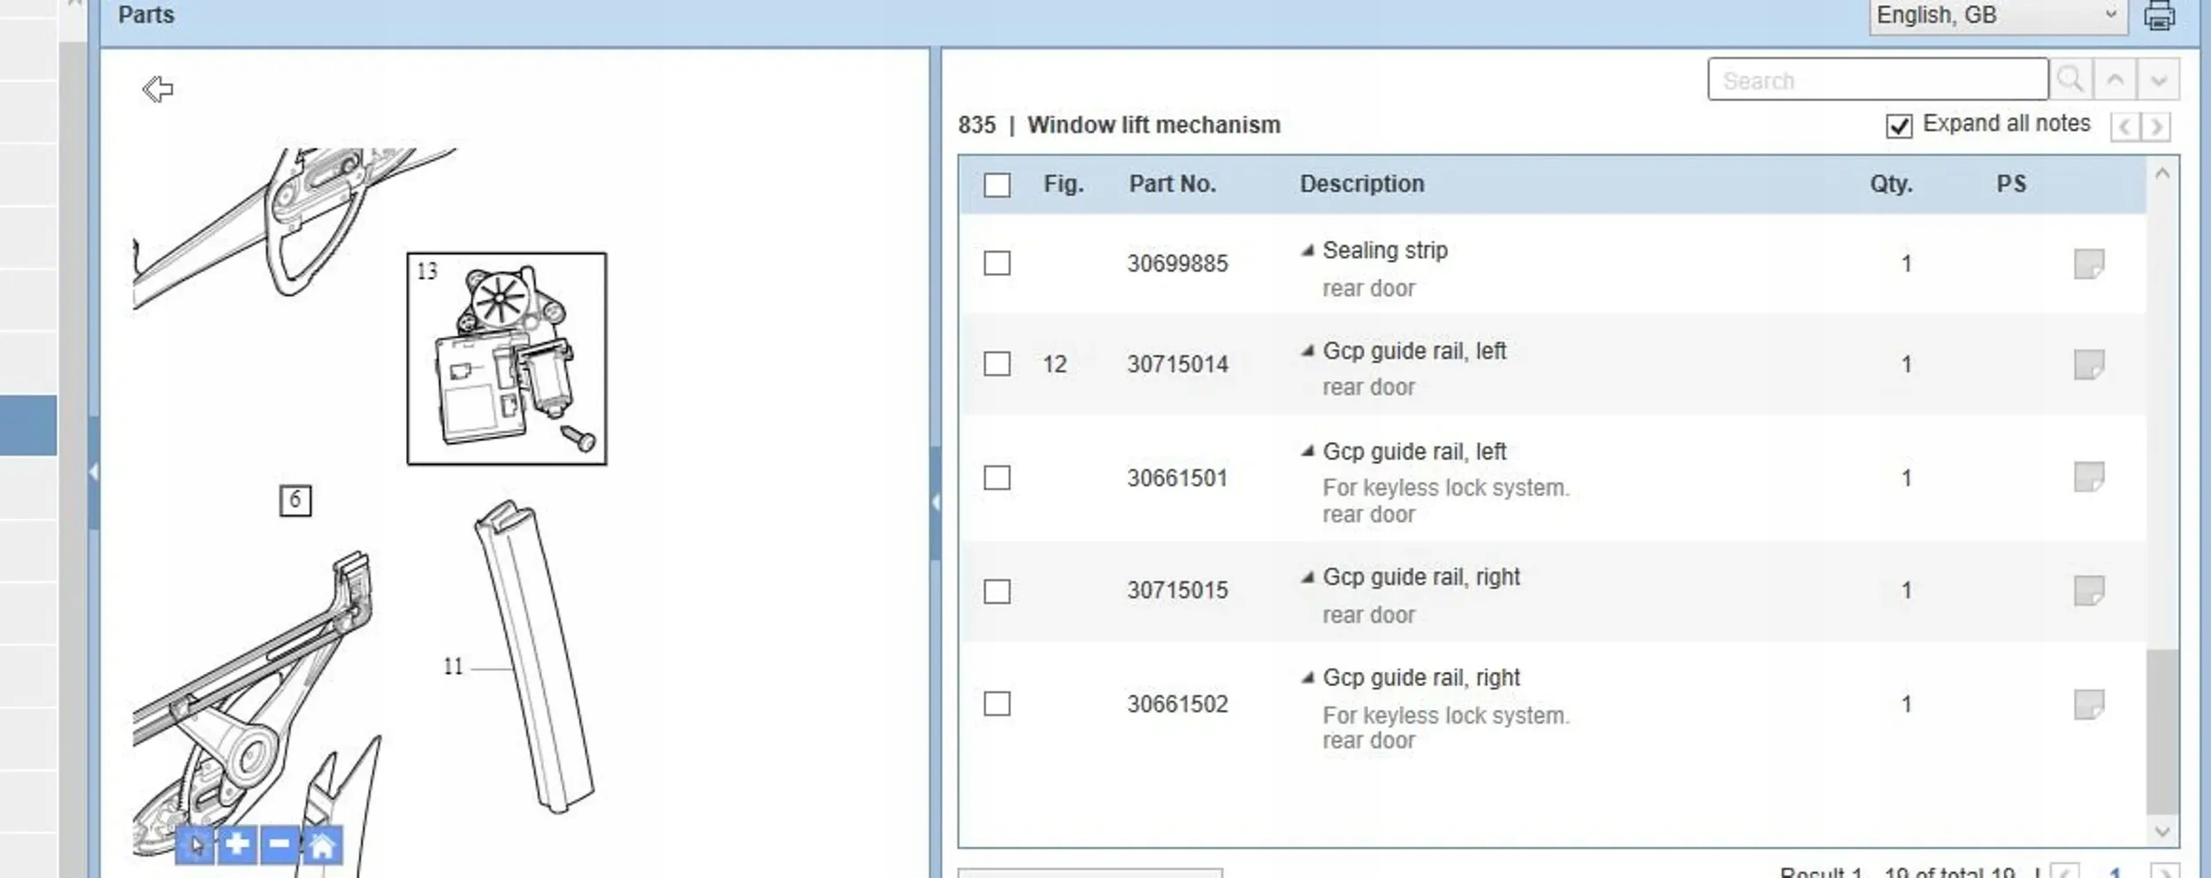Sort by Description column header
Screen dimensions: 2211x878
1362,184
